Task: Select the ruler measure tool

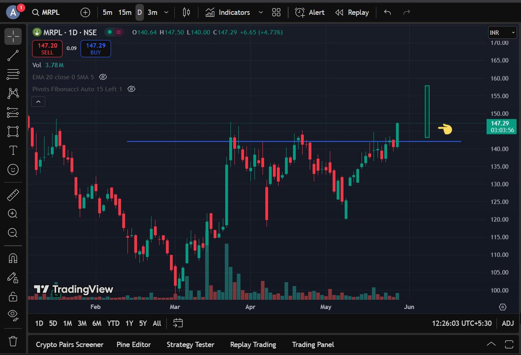Action: click(13, 195)
